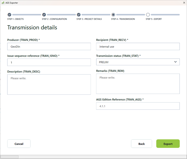Viewport: 187px width, 159px height.
Task: Focus the Issue sequence reference field
Action: click(x=49, y=62)
